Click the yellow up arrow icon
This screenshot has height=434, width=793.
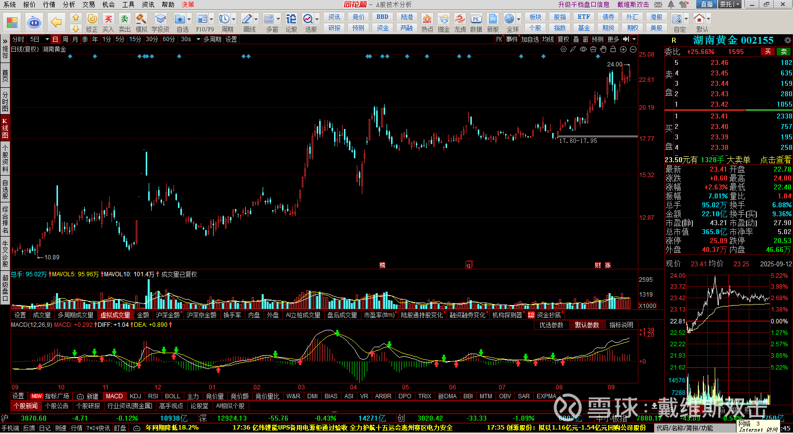(76, 17)
